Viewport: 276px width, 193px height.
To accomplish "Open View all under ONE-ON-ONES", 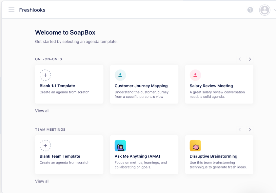I will [x=42, y=111].
